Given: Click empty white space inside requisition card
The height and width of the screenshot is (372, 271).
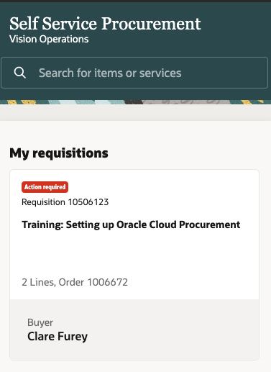Looking at the screenshot, I should click(x=134, y=254).
